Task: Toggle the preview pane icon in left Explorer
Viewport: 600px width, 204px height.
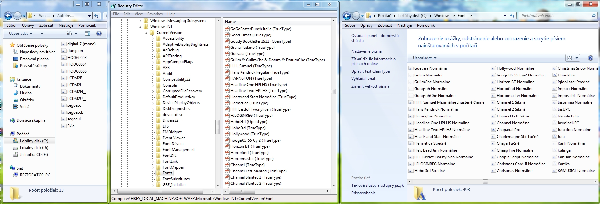Action: (87, 34)
